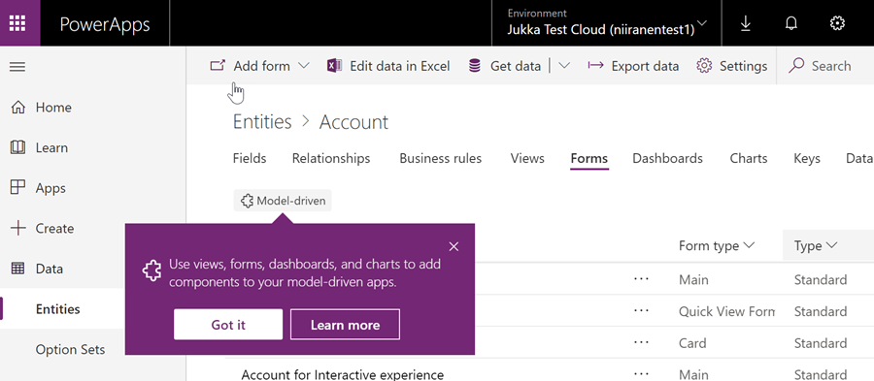This screenshot has height=381, width=874.
Task: Click the Apps icon in sidebar
Action: (x=18, y=187)
